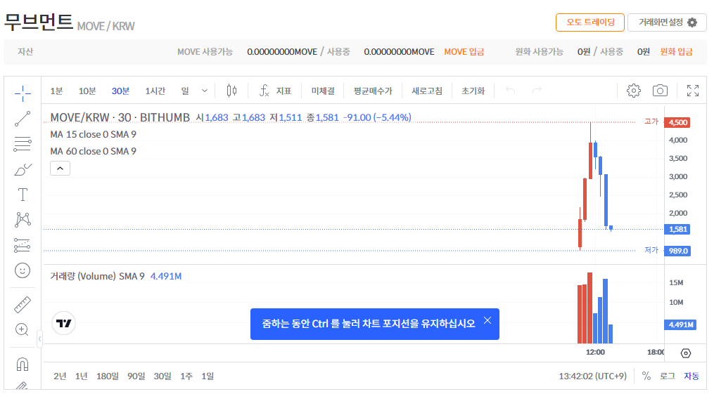
Task: Select the brush drawing tool
Action: (x=23, y=169)
